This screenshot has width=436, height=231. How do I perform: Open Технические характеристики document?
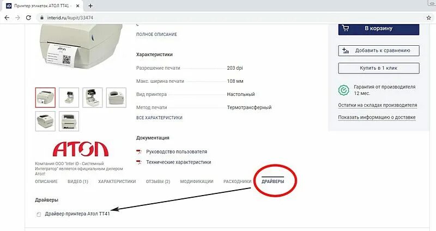click(179, 162)
